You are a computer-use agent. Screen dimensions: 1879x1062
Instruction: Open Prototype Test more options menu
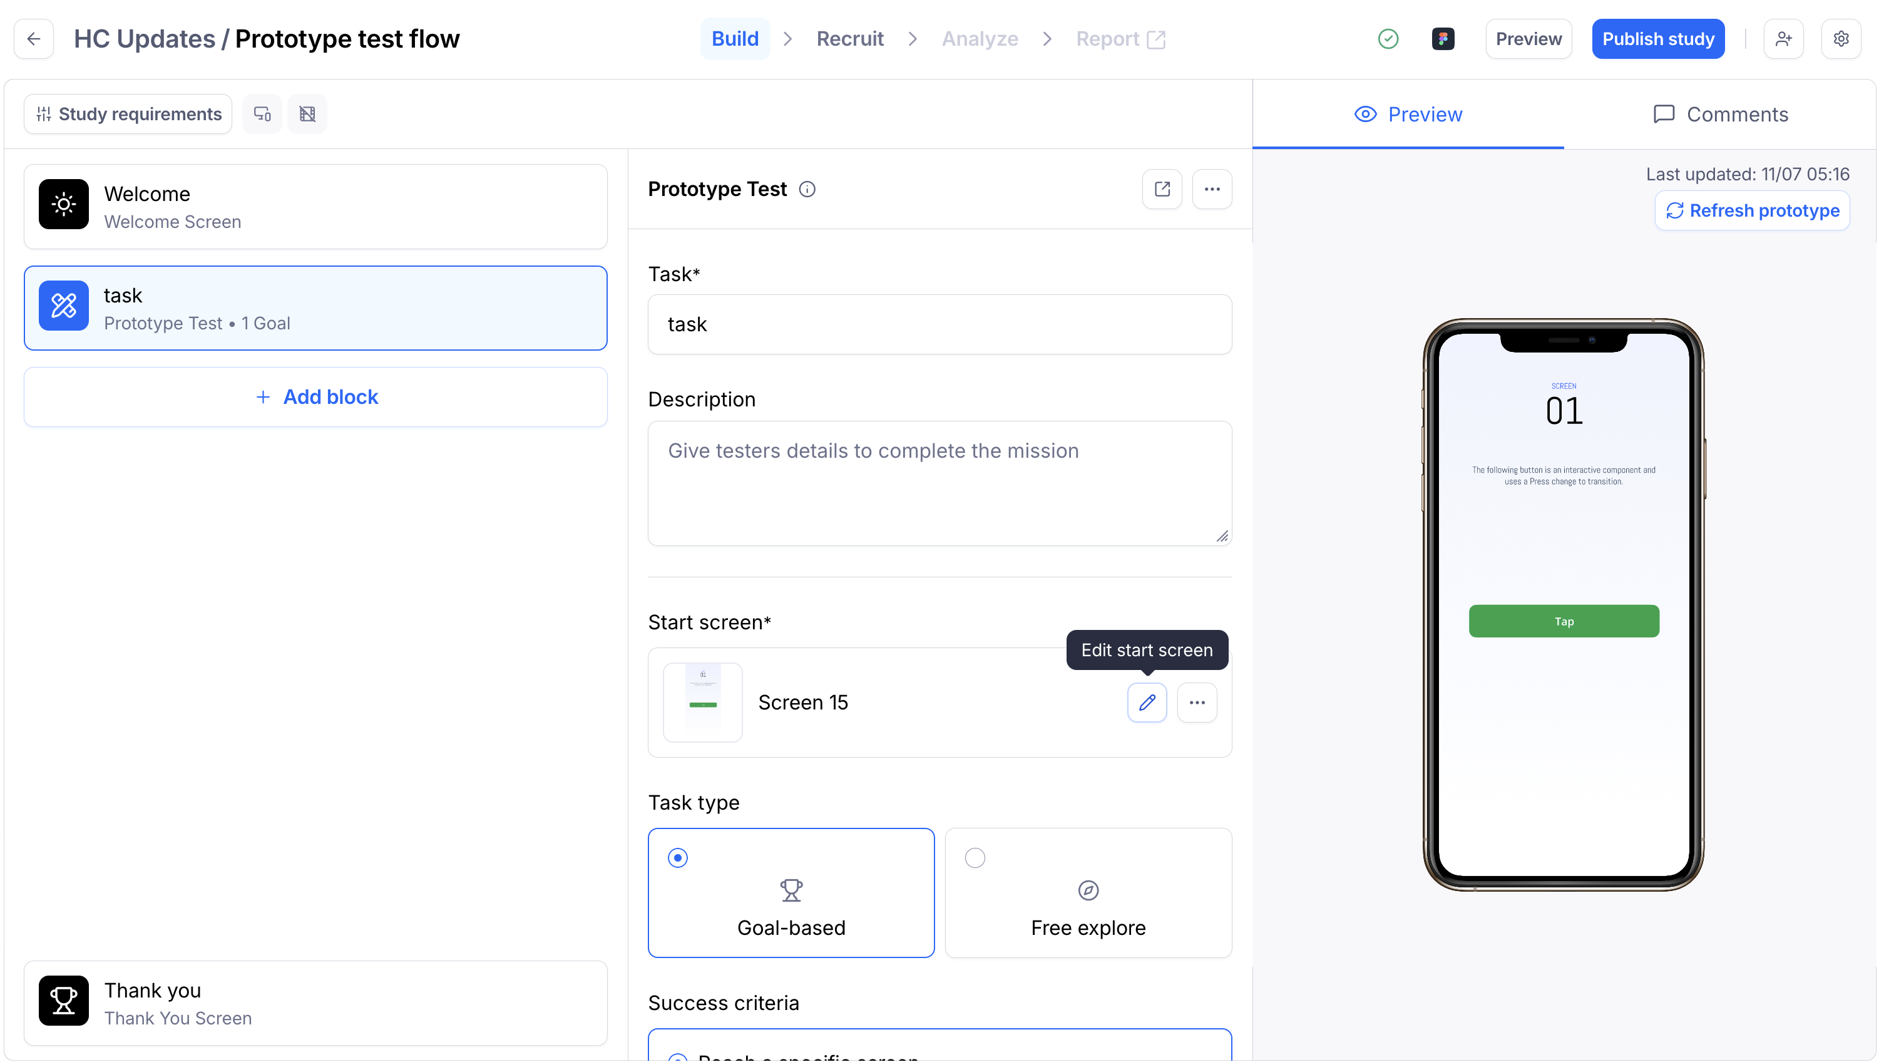pyautogui.click(x=1212, y=189)
